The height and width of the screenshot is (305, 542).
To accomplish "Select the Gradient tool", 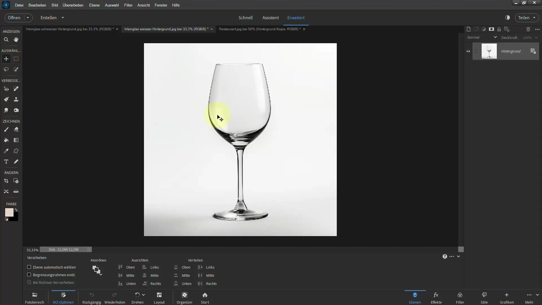I will coord(16,140).
